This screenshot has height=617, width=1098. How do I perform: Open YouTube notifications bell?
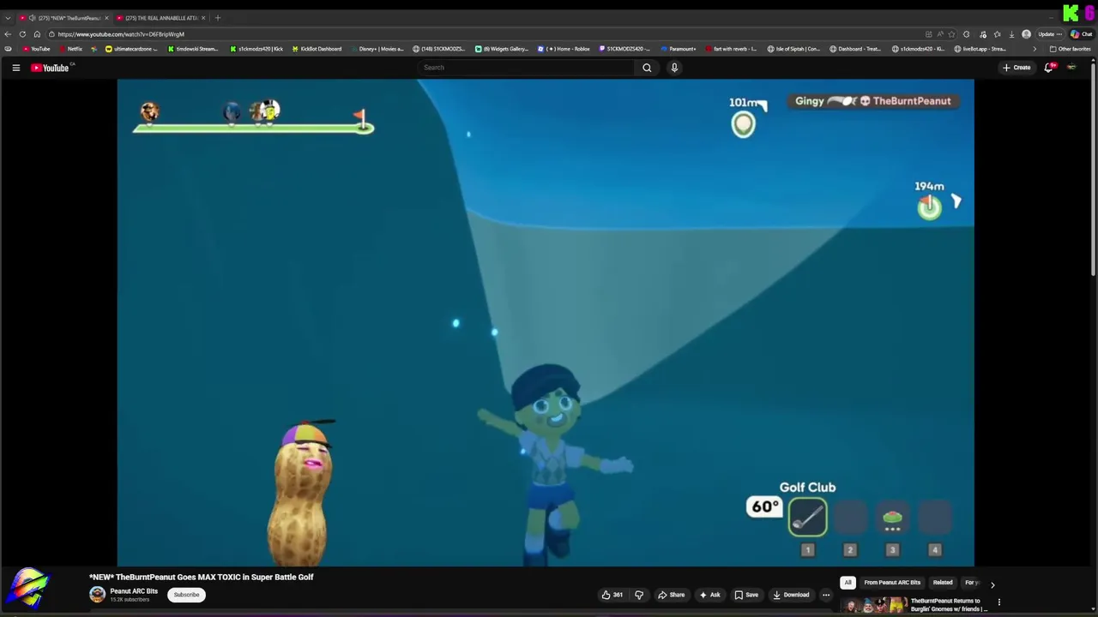coord(1048,68)
